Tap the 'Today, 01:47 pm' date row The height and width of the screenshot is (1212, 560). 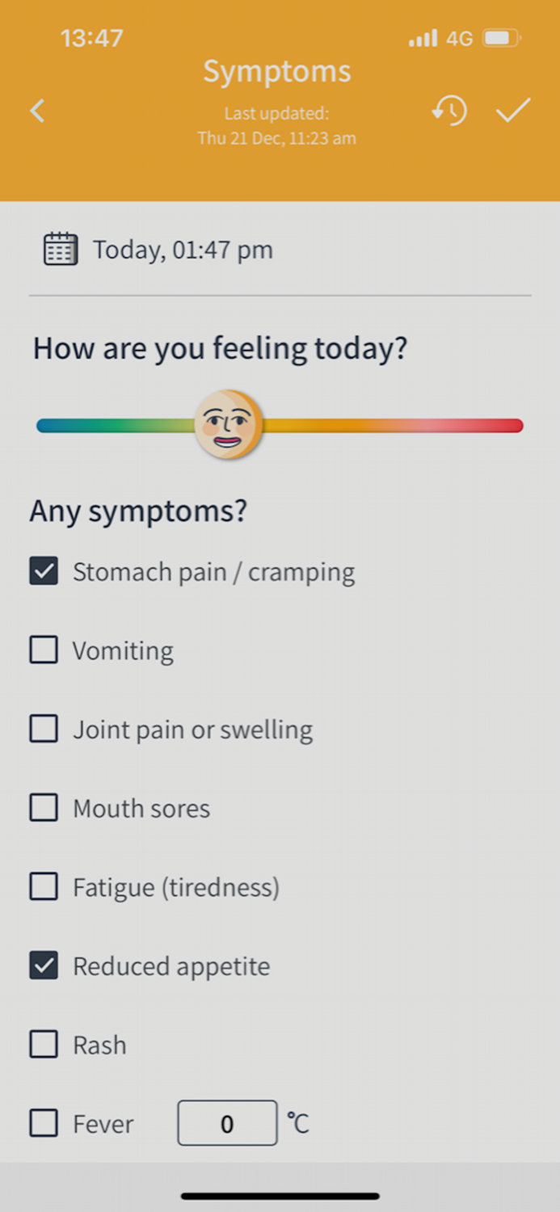[x=183, y=249]
